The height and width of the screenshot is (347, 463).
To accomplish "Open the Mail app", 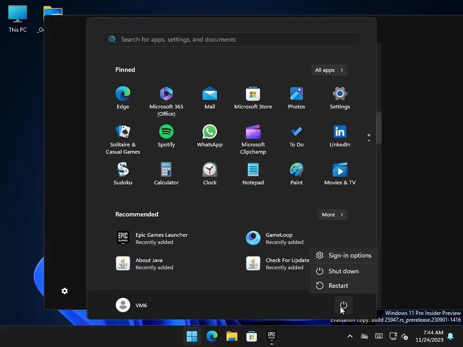I will (210, 98).
